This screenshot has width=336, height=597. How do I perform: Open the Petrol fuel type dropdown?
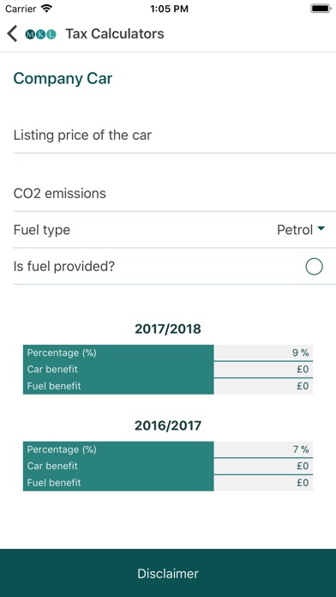[301, 230]
